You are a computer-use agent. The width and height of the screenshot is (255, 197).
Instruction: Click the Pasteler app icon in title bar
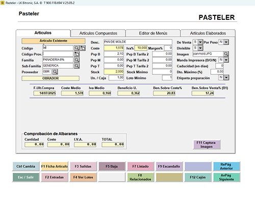[3, 3]
